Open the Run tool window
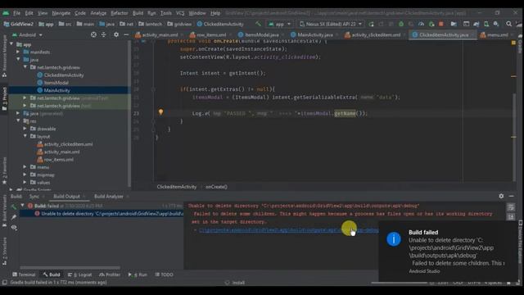Screen dimensions: 524x295 pos(138,275)
